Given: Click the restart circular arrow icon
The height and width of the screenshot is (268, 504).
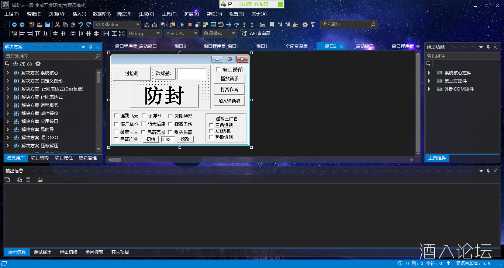Looking at the screenshot, I should click(221, 25).
